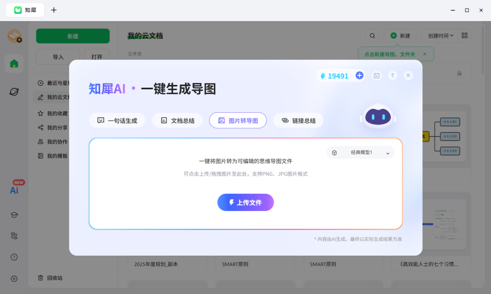Click the vertical scrollbar on right
The image size is (491, 294).
tap(482, 50)
